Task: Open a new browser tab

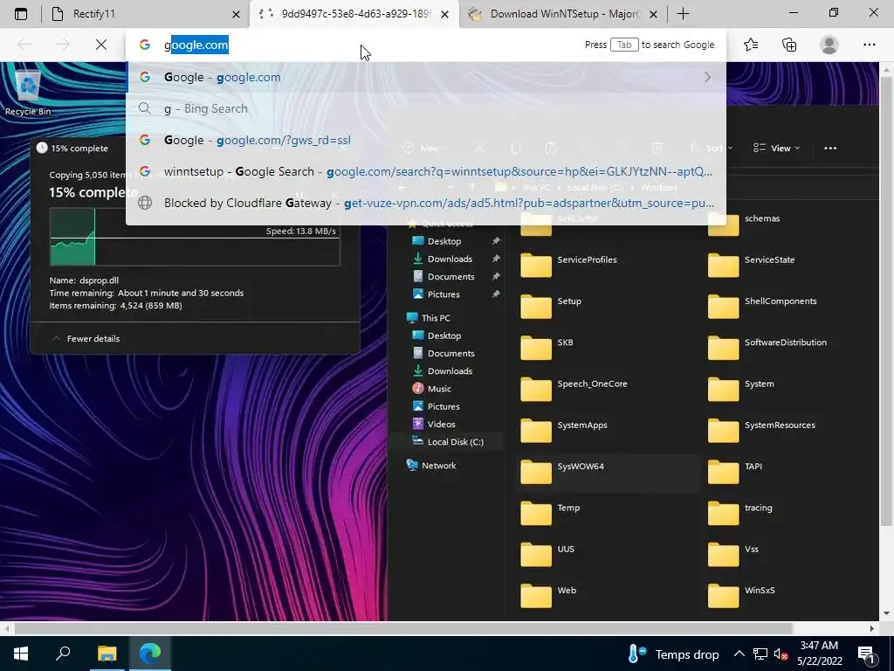Action: pos(683,14)
